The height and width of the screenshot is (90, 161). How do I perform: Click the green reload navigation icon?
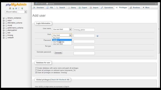(22, 8)
